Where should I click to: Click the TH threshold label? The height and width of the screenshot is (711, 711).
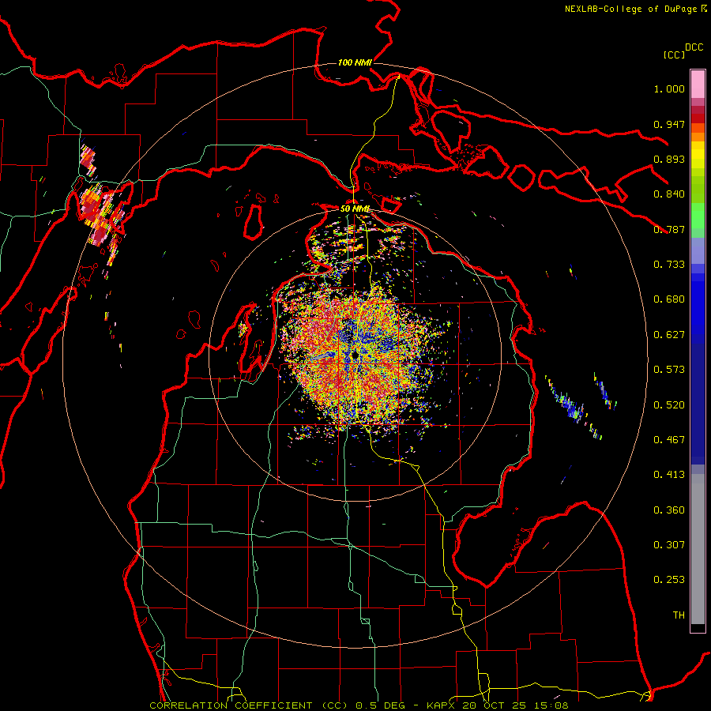pos(679,615)
